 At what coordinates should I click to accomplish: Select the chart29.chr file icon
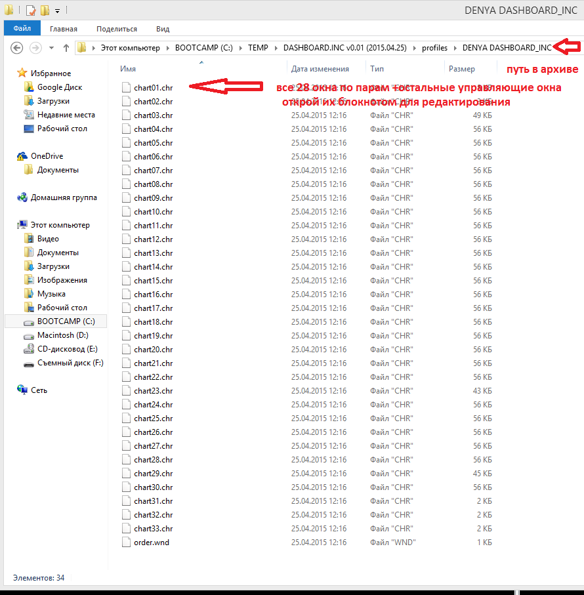coord(127,473)
